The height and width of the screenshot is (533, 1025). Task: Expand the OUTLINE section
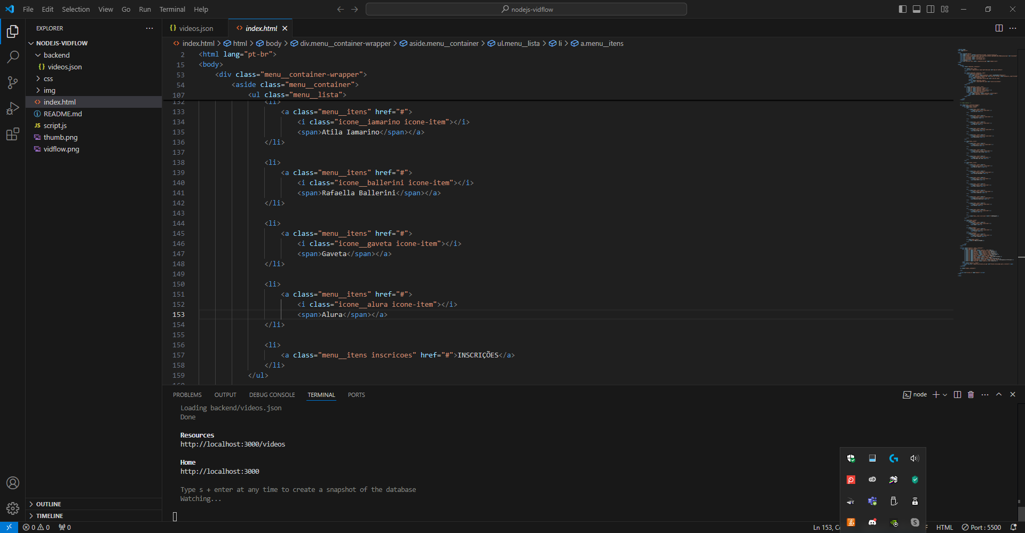click(x=93, y=504)
